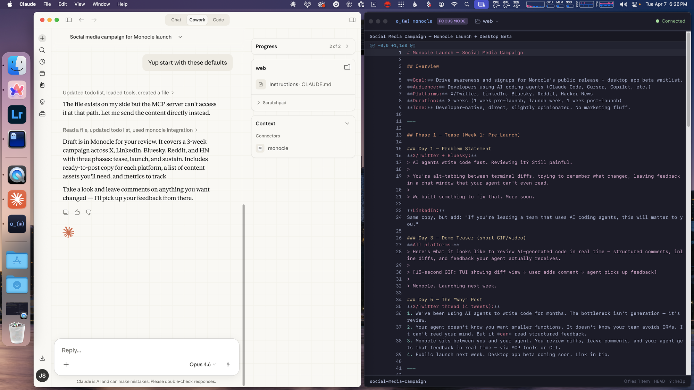Go forward with the right arrow
The image size is (694, 390).
(x=94, y=20)
